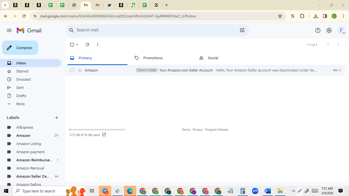
Task: Tick the select-all checkbox
Action: (x=72, y=45)
